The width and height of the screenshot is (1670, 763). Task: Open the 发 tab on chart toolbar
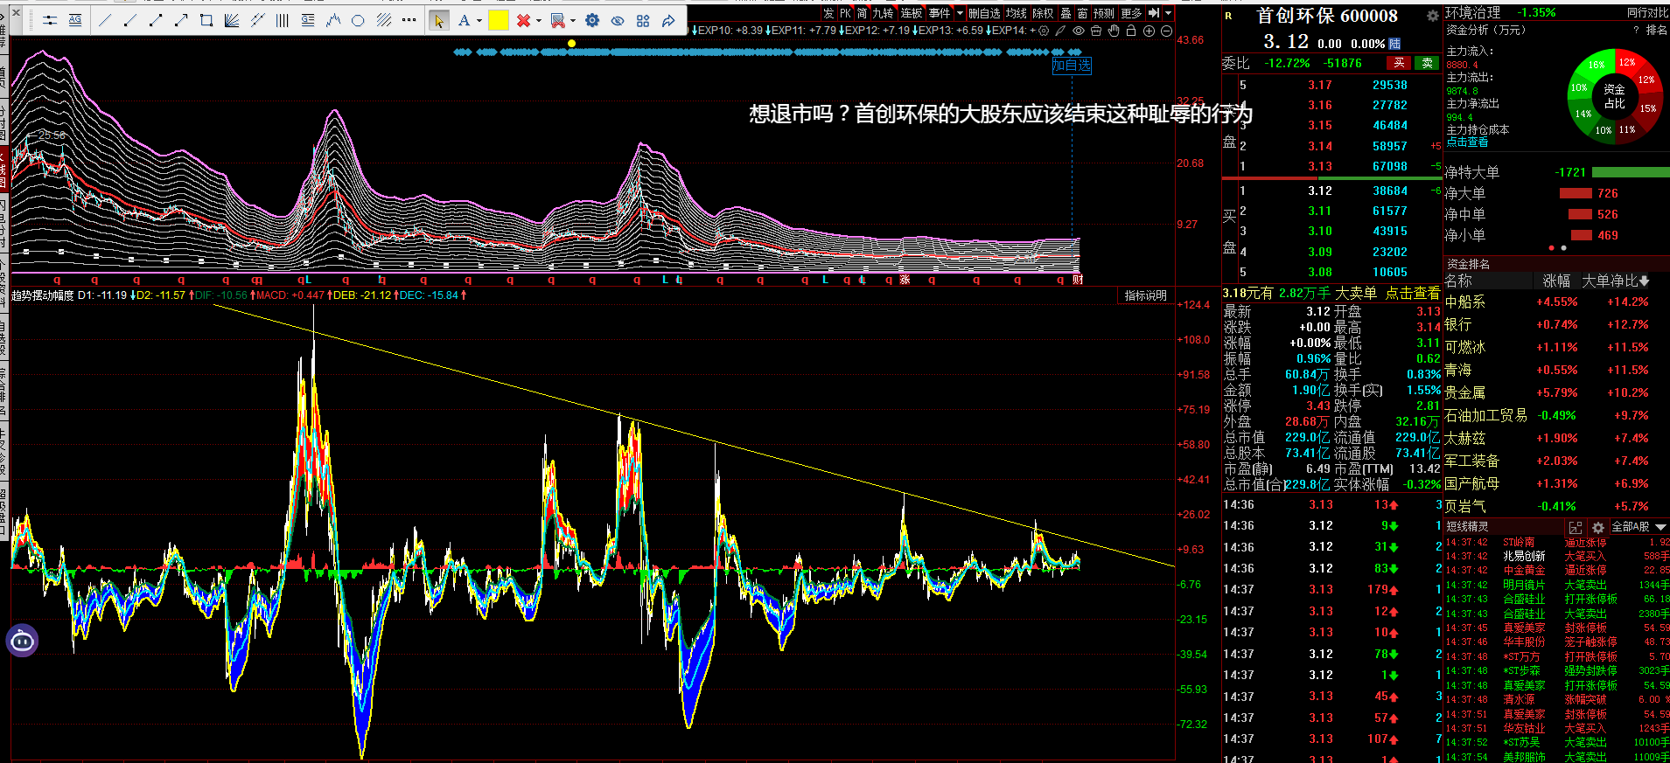828,13
